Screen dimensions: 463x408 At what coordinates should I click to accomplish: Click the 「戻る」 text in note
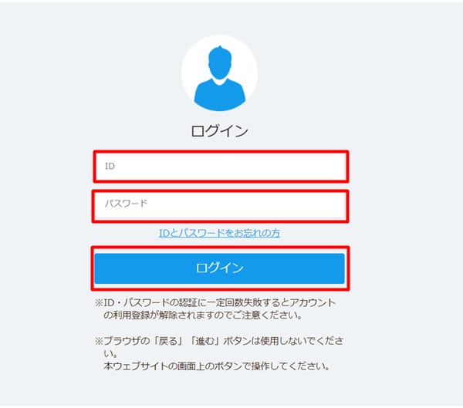pos(168,341)
